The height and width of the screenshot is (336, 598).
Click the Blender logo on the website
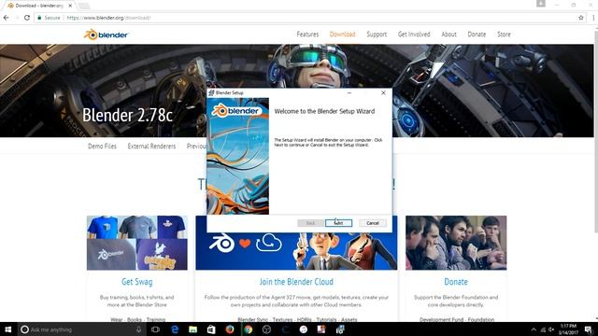(x=106, y=35)
